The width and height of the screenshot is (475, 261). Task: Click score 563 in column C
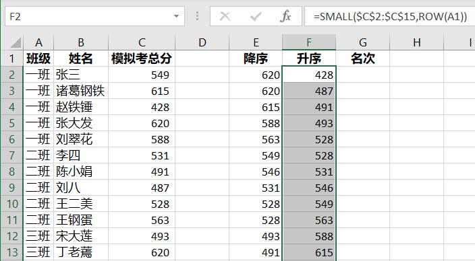(x=142, y=220)
